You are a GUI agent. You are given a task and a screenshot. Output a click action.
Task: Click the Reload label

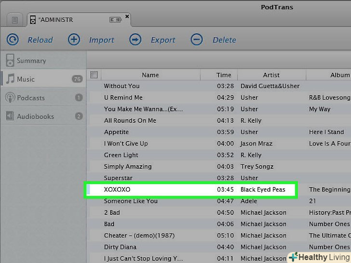40,40
